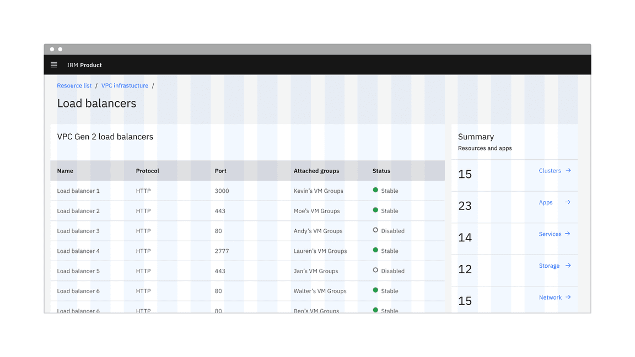
Task: Click the Disabled status icon for Load balancer 3
Action: pyautogui.click(x=375, y=230)
